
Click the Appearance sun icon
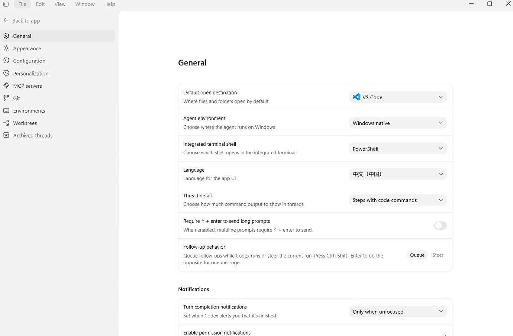(6, 48)
